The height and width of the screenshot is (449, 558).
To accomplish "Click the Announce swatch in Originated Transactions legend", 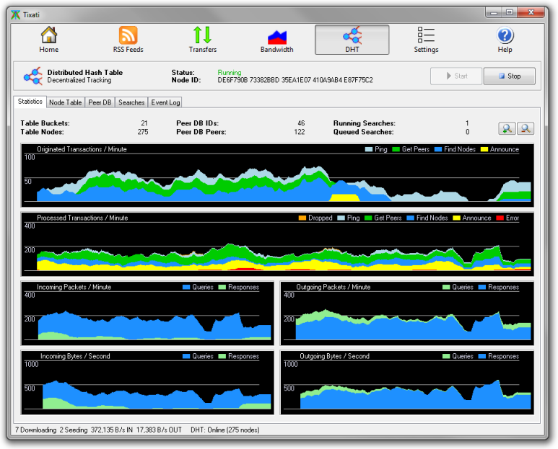I will pos(484,149).
